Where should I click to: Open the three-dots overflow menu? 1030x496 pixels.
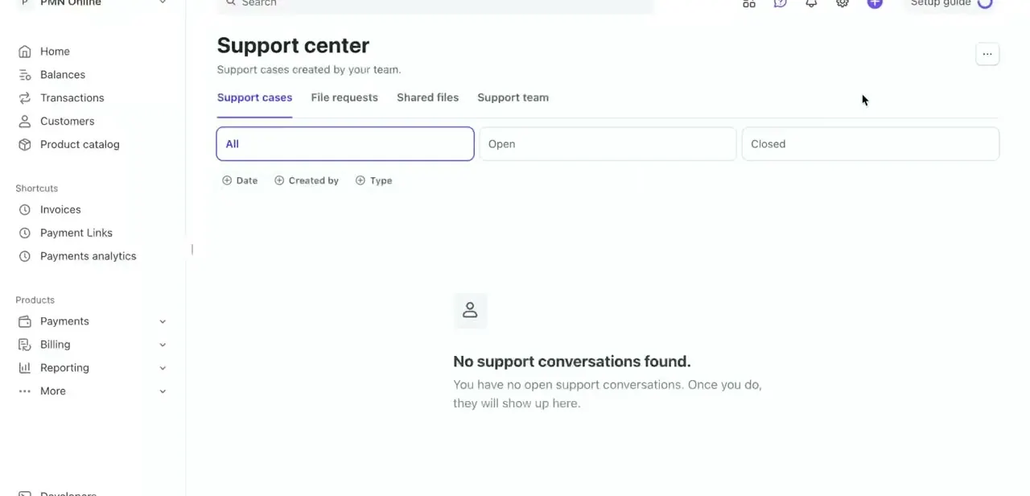(x=987, y=54)
